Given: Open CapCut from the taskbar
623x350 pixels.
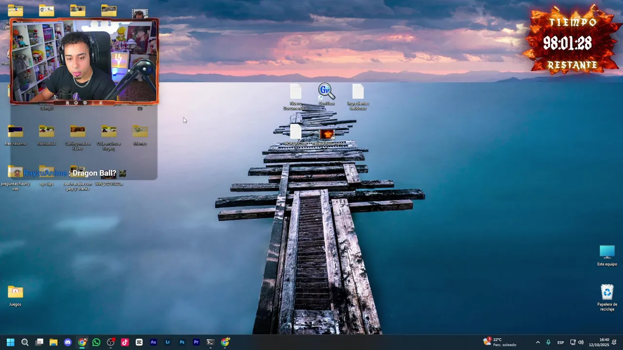Looking at the screenshot, I should click(x=139, y=342).
